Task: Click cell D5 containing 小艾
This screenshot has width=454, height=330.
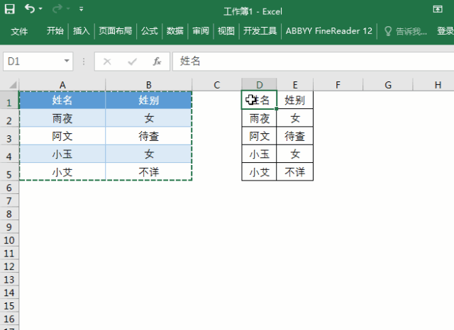Action: pos(259,171)
